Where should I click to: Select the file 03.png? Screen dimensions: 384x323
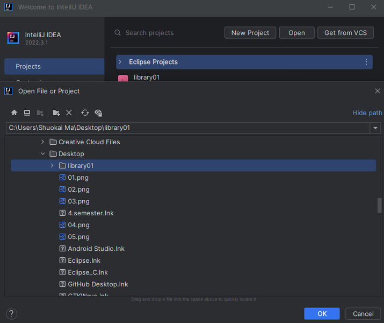click(x=193, y=201)
